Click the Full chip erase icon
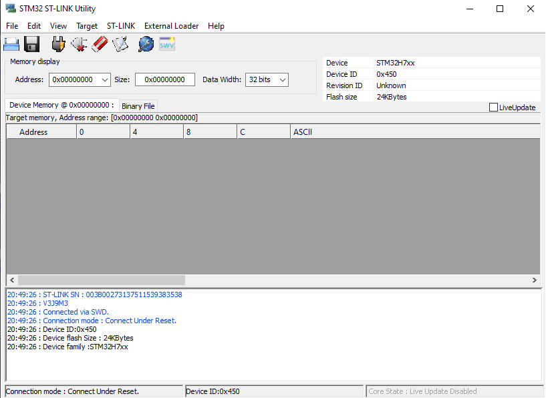 (x=100, y=44)
